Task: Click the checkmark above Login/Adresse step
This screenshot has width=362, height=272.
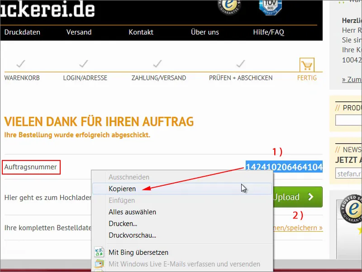Action: point(83,63)
